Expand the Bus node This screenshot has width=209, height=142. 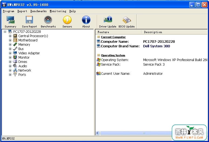click(x=10, y=49)
